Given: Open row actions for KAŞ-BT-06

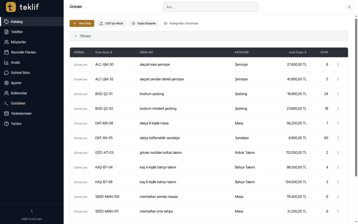Looking at the screenshot, I should click(x=338, y=182).
